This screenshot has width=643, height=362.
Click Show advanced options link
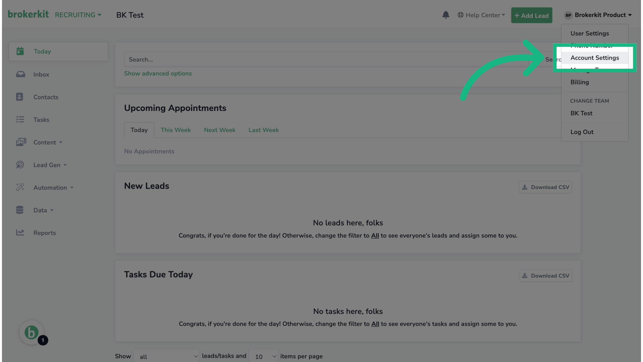[x=158, y=73]
